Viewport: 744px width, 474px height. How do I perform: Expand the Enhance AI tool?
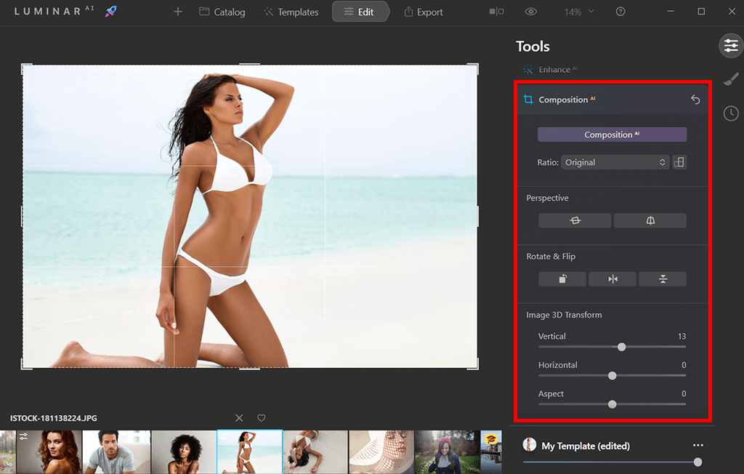point(550,70)
